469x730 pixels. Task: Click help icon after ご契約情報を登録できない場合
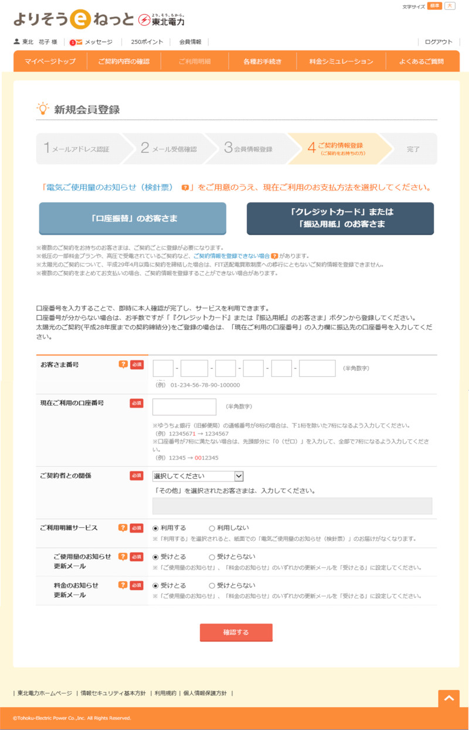click(x=274, y=256)
